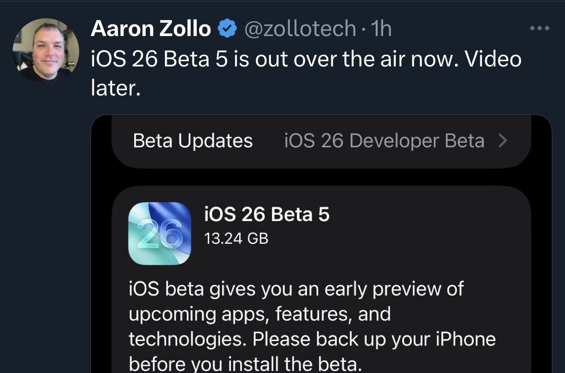This screenshot has width=565, height=373.
Task: Click the 1h tweet timestamp
Action: (x=381, y=29)
